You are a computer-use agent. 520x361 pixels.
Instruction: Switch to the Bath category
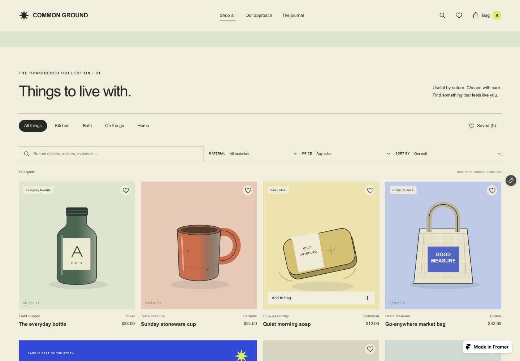pos(87,126)
